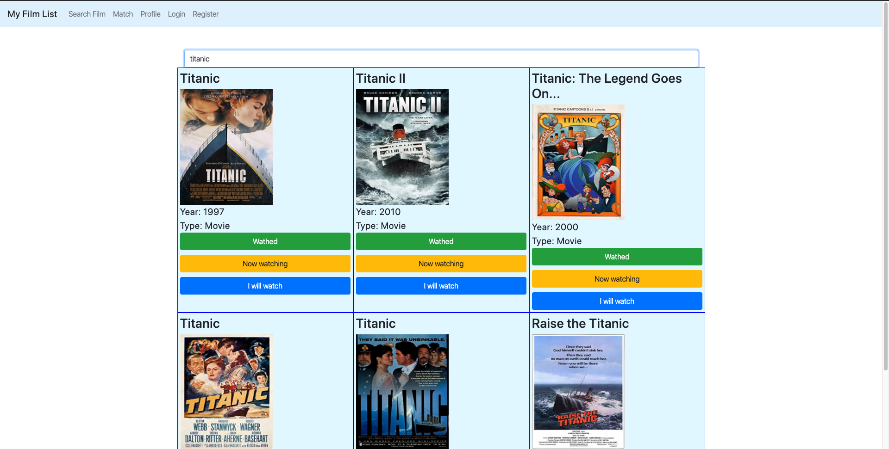Mark Titanic 1997 as Wathed

pyautogui.click(x=265, y=241)
